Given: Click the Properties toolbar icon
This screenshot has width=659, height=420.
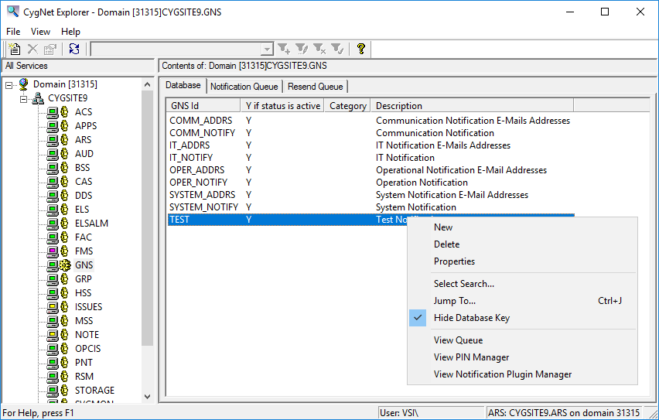Looking at the screenshot, I should [x=50, y=49].
